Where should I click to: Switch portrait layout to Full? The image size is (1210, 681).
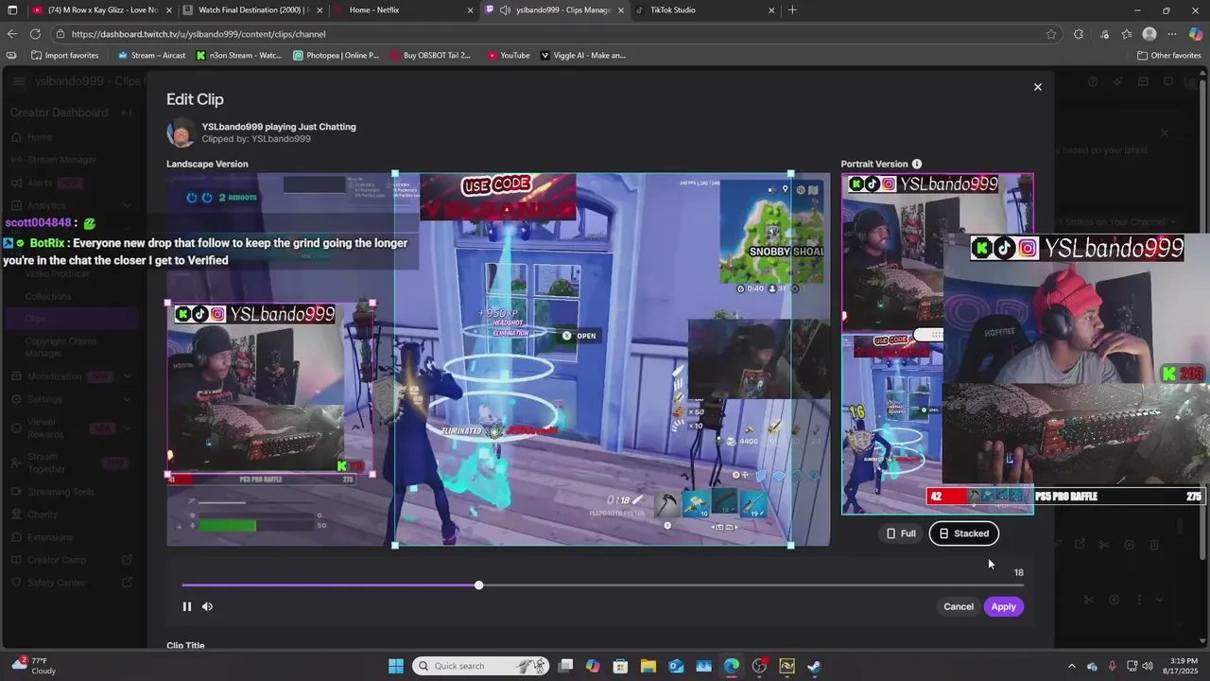901,533
